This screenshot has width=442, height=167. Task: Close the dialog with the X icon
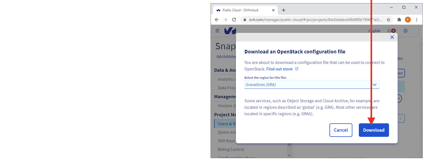(x=392, y=37)
